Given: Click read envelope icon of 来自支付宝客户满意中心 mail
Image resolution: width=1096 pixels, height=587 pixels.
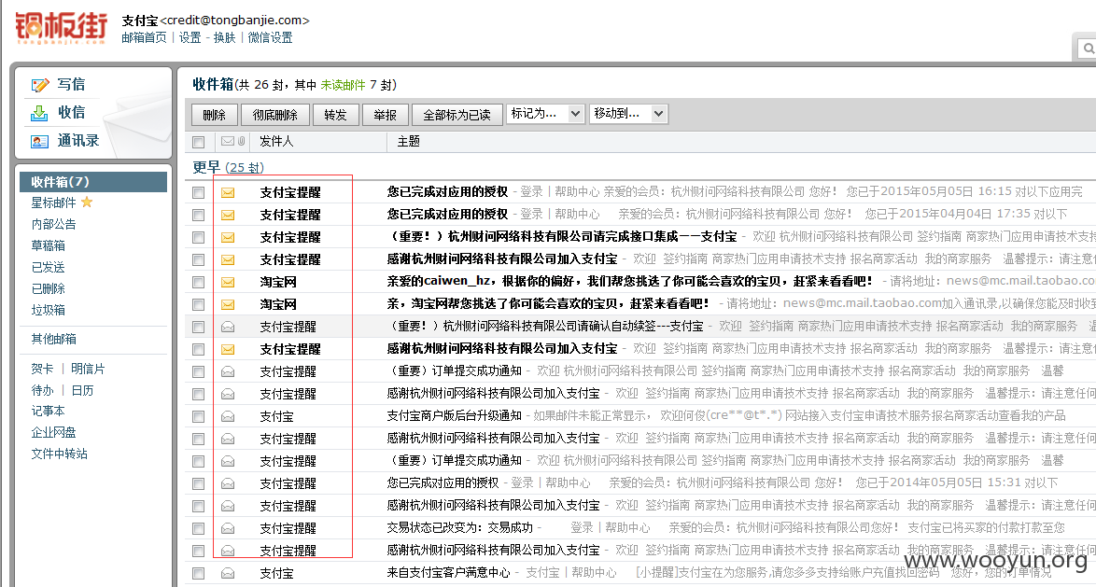Looking at the screenshot, I should pos(228,573).
